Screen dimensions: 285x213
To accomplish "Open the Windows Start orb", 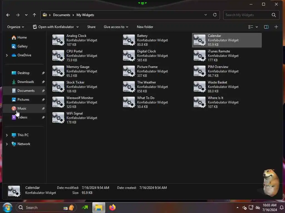I will (x=8, y=207).
